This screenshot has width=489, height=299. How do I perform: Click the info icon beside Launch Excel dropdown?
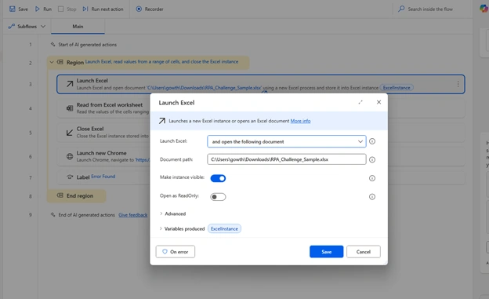click(x=372, y=141)
